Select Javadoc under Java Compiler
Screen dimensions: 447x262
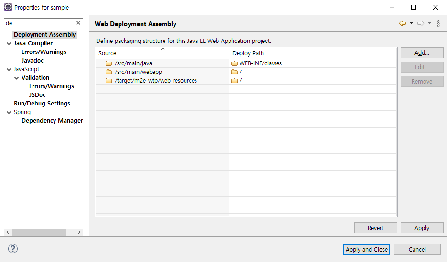[33, 61]
